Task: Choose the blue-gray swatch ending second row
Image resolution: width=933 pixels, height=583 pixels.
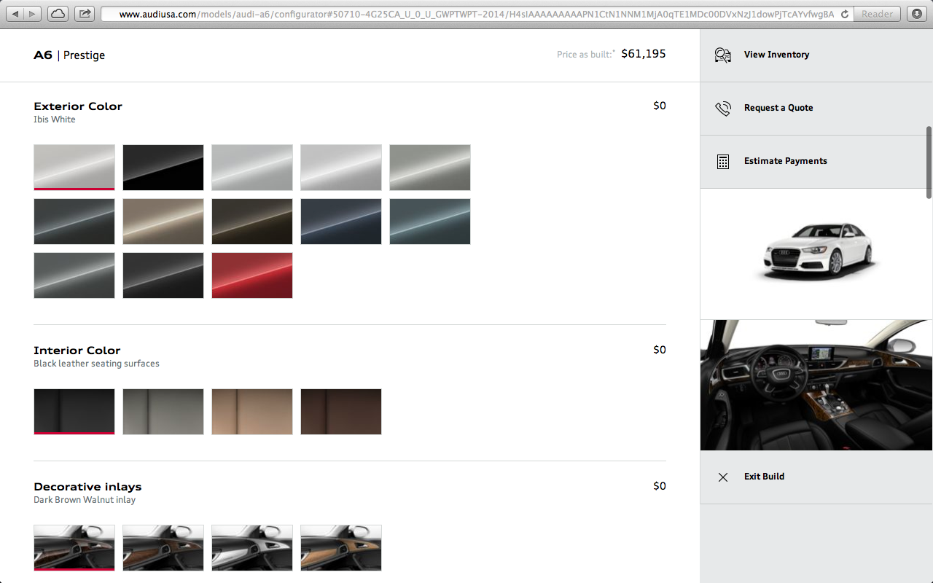Action: (430, 222)
